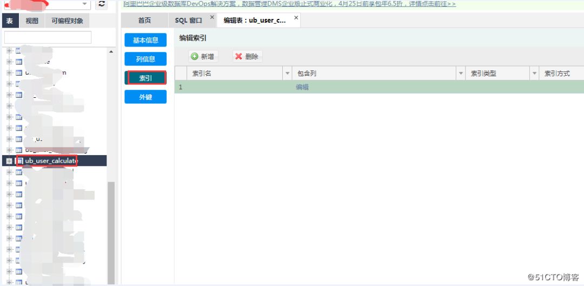The image size is (584, 286).
Task: Open the 首页 tab
Action: pyautogui.click(x=144, y=21)
